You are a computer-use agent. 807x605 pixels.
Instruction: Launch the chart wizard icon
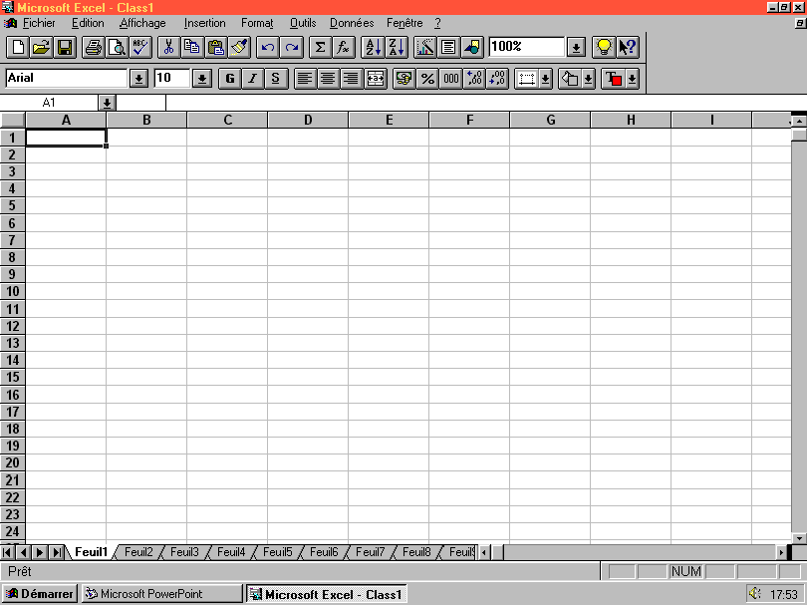424,48
